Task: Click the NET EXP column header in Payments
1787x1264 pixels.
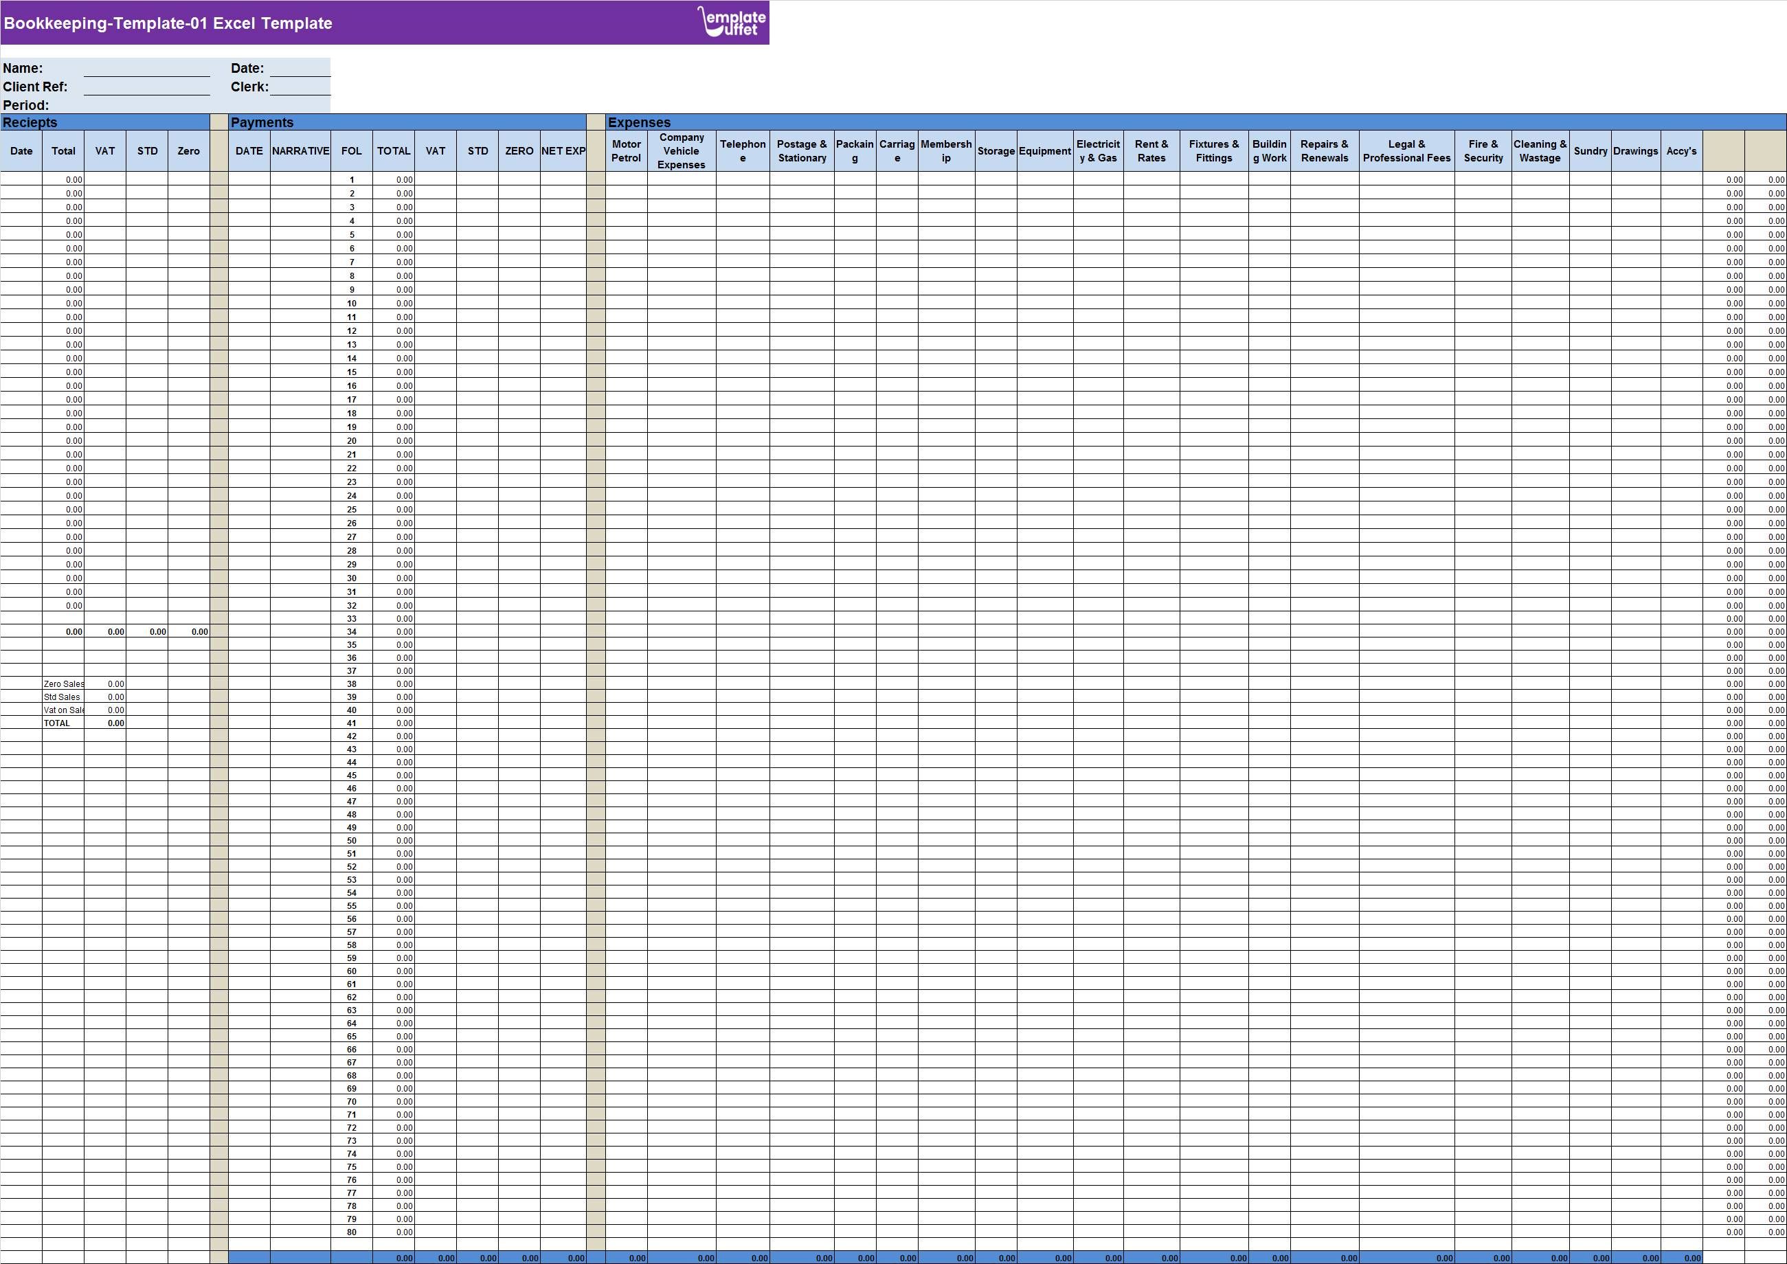Action: [564, 150]
